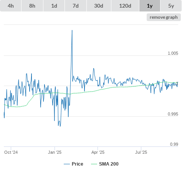Click the active 1y range tab

click(150, 6)
